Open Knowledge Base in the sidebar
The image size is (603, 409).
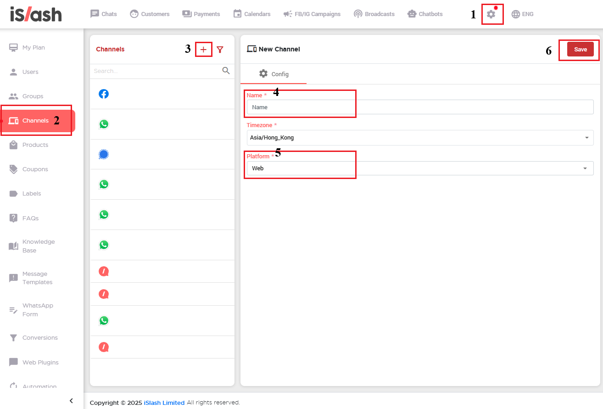38,246
